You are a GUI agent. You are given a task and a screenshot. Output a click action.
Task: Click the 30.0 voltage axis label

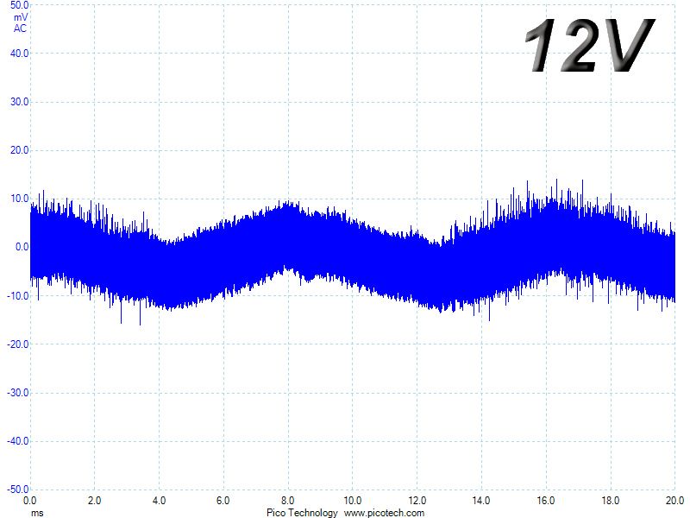click(19, 102)
